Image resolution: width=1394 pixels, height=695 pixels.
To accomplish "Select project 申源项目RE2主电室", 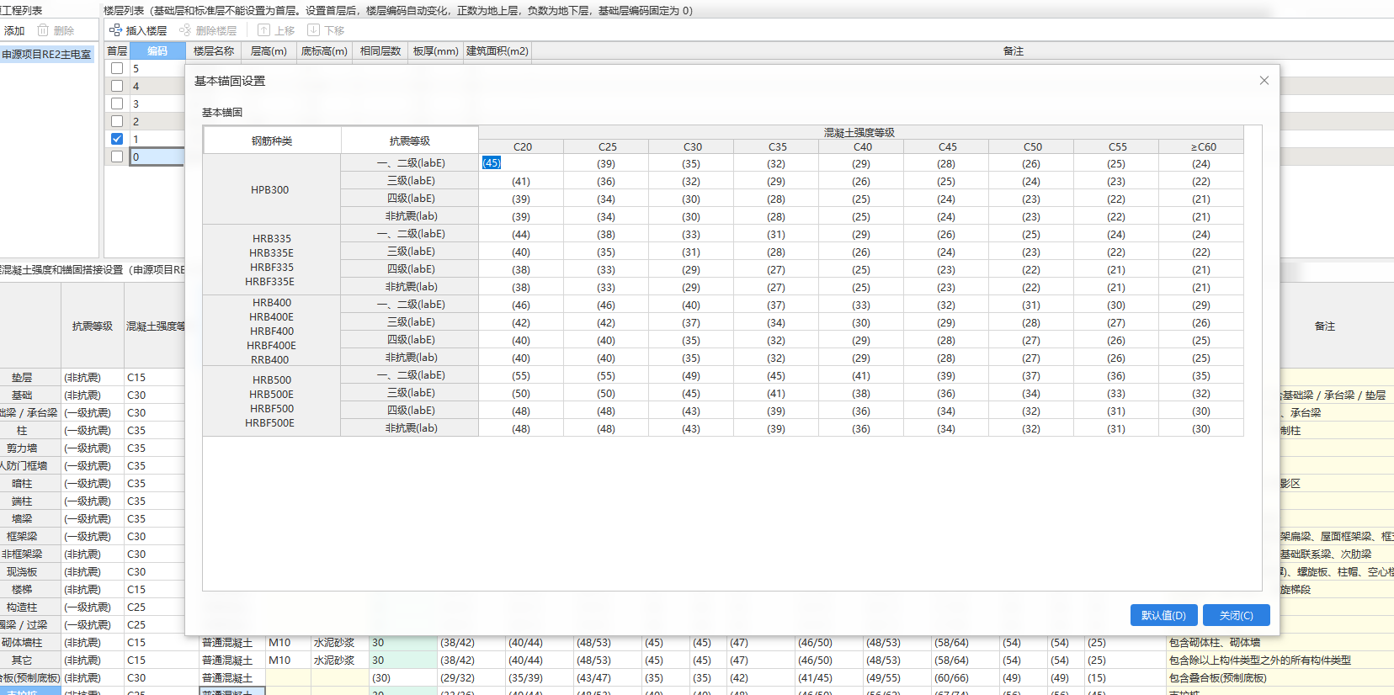I will click(47, 54).
